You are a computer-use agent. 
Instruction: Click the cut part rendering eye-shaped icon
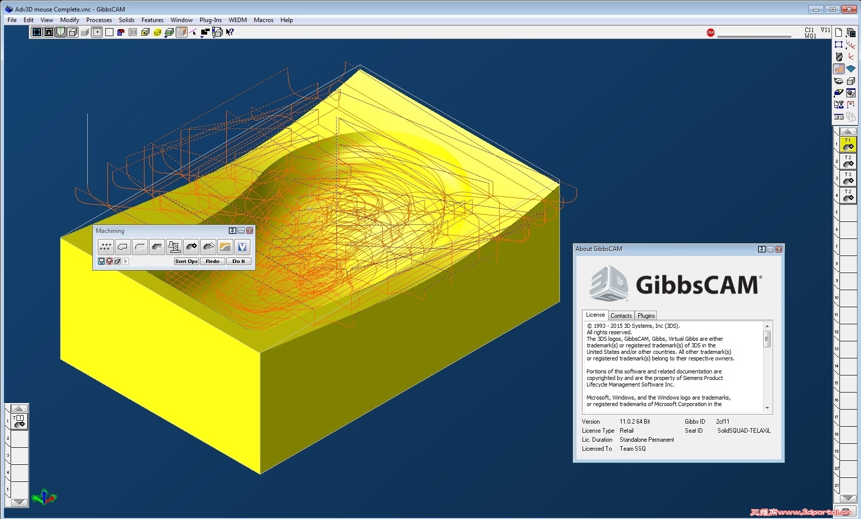(839, 81)
